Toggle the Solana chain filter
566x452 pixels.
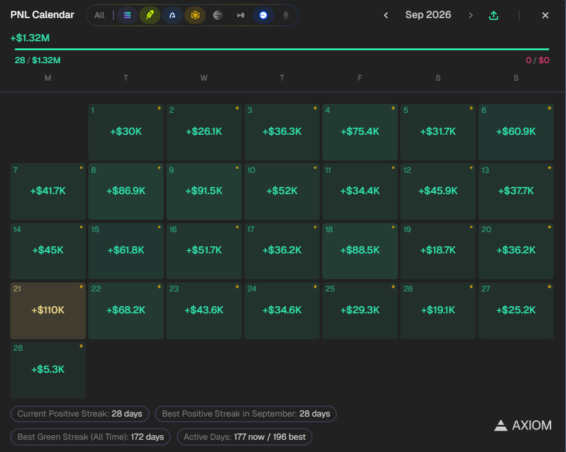pos(127,15)
